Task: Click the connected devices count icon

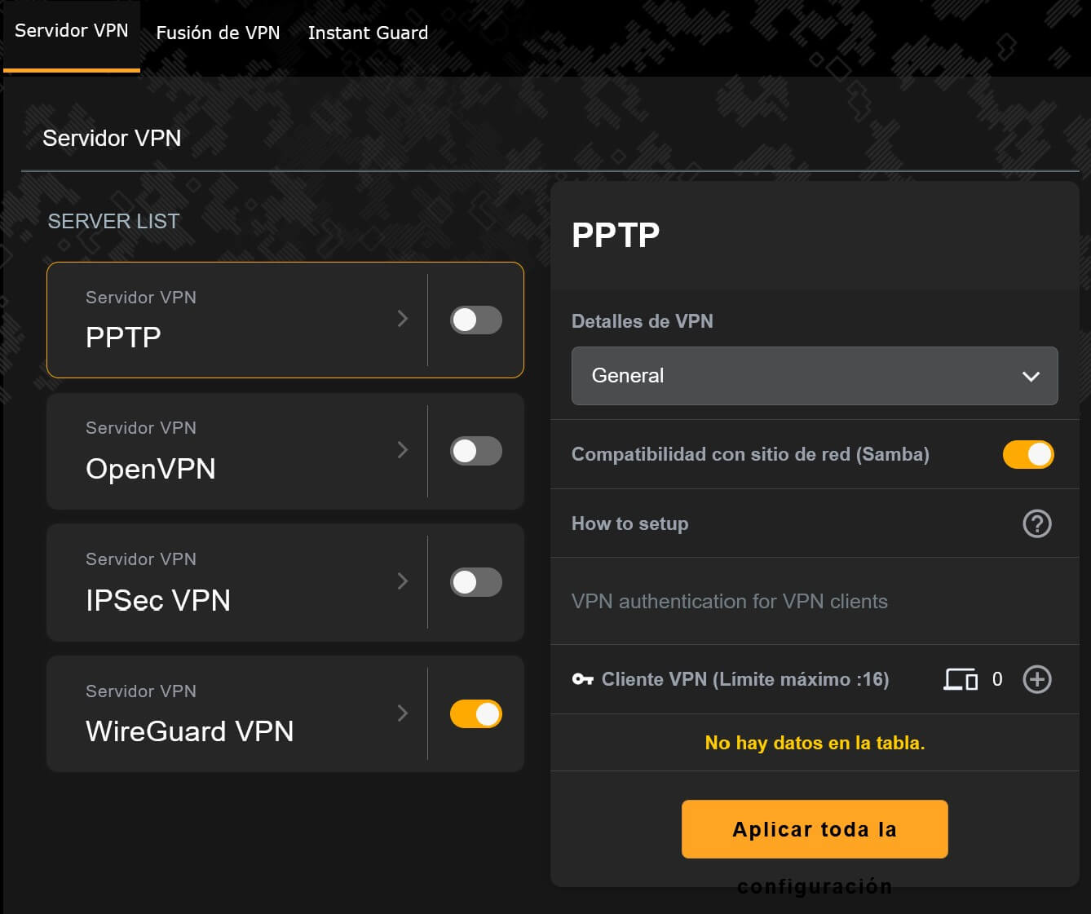Action: coord(961,679)
